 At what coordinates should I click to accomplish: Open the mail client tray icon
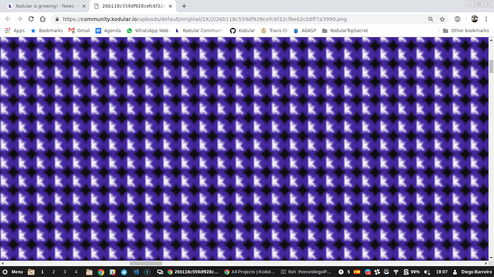pos(387,272)
